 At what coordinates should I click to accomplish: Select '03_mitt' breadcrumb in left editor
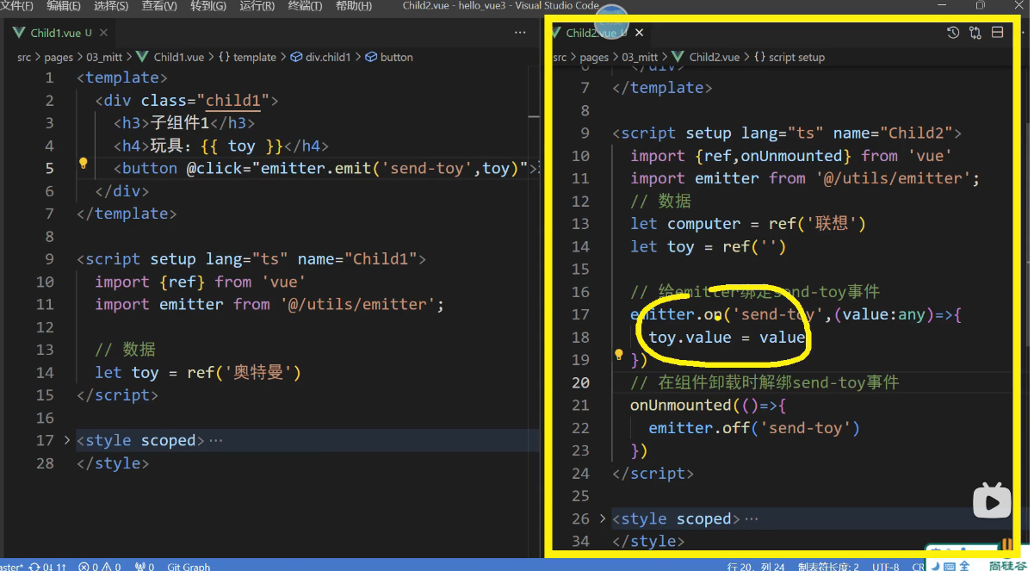click(104, 57)
